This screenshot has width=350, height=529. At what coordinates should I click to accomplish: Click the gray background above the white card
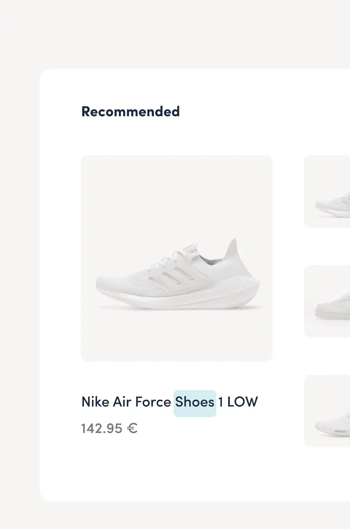(x=175, y=33)
